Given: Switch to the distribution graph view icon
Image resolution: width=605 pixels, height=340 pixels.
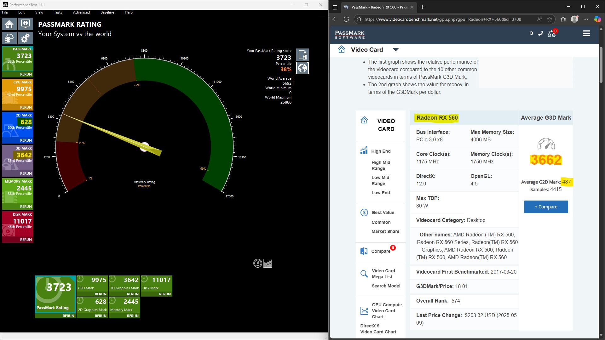Looking at the screenshot, I should click(268, 263).
